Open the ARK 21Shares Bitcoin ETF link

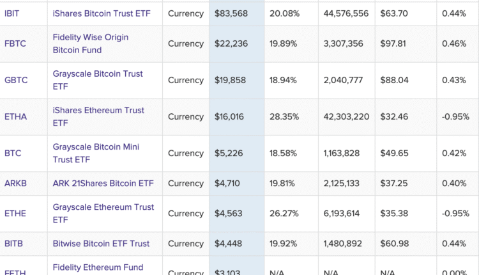pos(103,184)
